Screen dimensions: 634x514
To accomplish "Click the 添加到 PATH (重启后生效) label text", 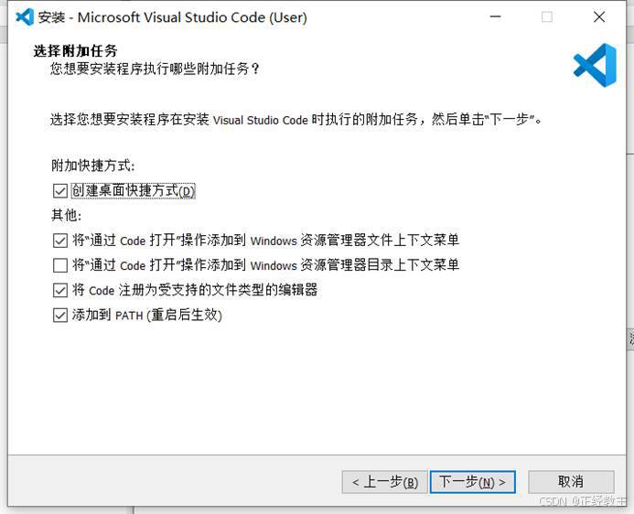I will [x=147, y=316].
